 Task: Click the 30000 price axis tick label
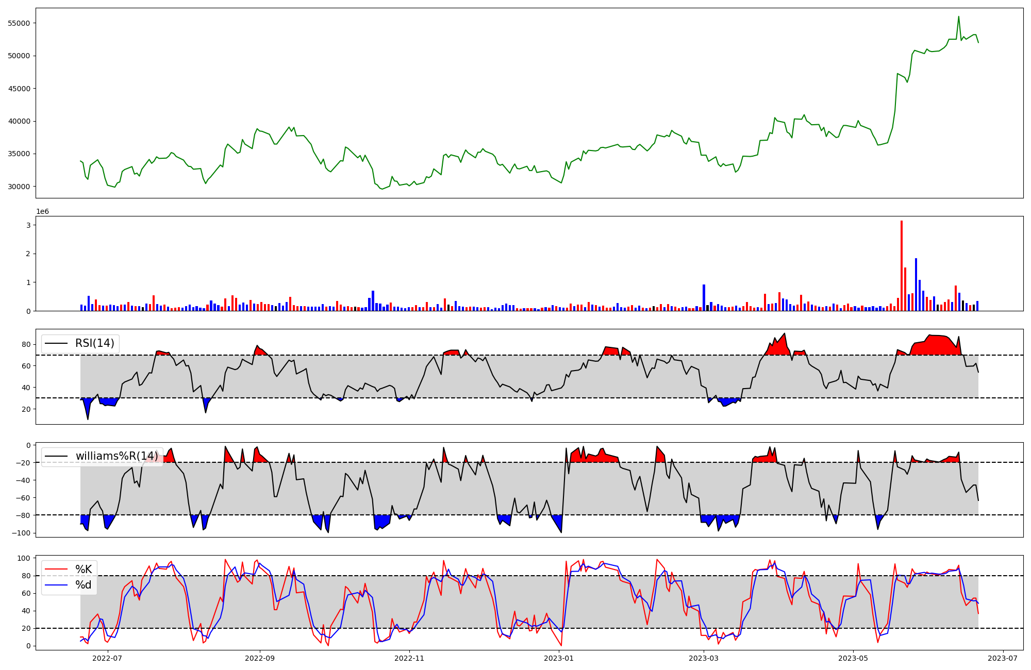(19, 187)
